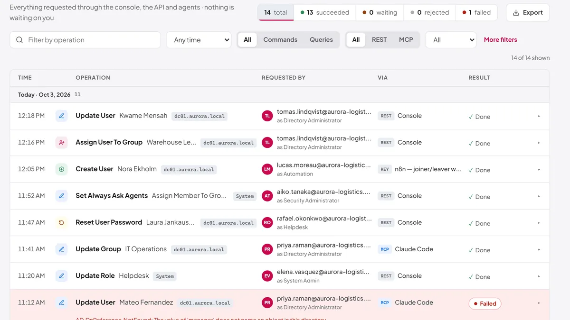Click the Update Group pencil icon
Viewport: 570px width, 320px height.
click(61, 249)
